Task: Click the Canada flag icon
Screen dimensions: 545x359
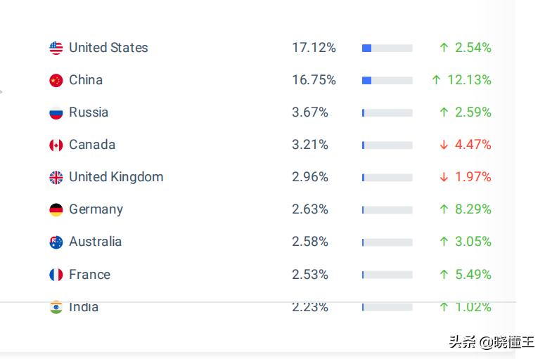Action: pos(56,145)
